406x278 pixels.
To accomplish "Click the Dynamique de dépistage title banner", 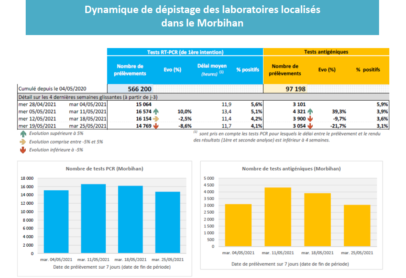I will (x=202, y=16).
